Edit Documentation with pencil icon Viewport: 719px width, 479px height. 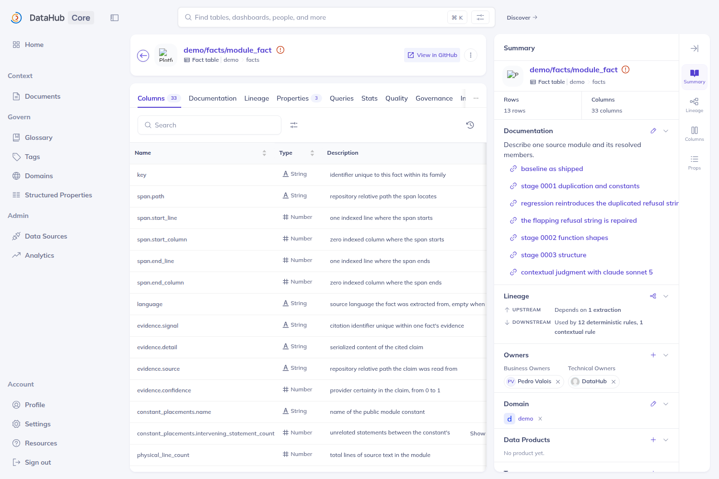click(x=653, y=131)
